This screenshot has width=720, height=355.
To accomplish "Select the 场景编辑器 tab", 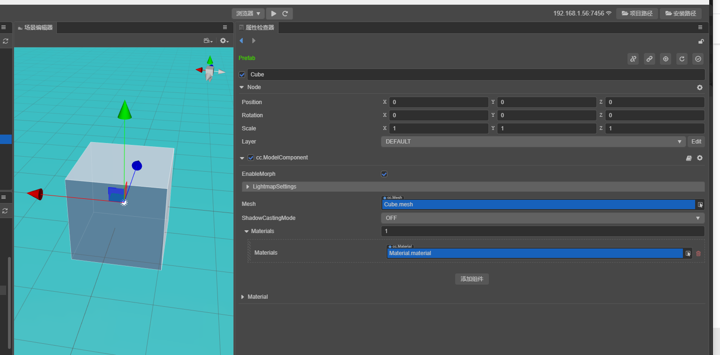I will 35,28.
